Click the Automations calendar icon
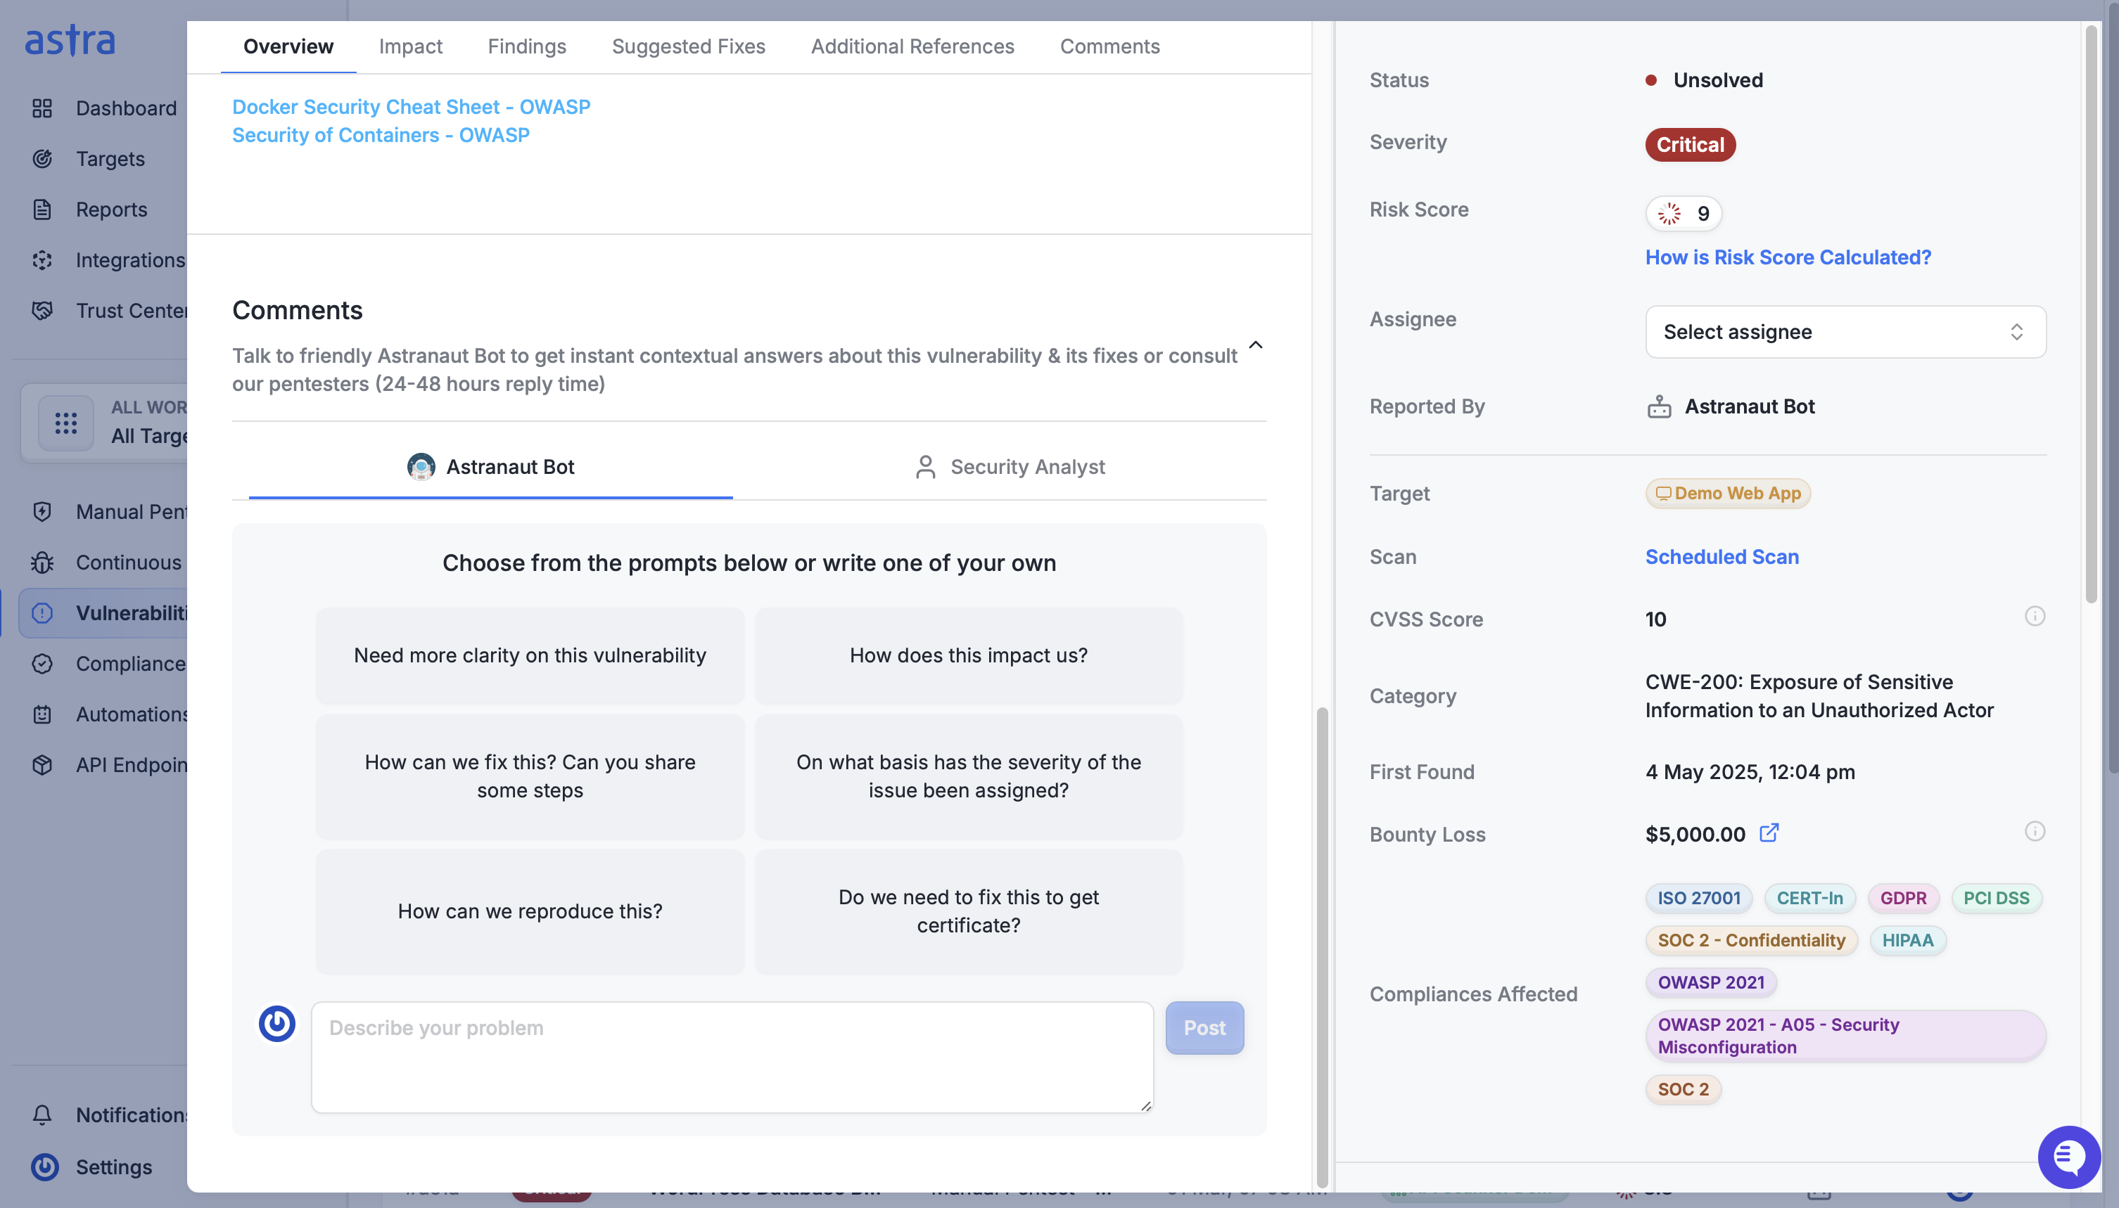This screenshot has width=2119, height=1208. (42, 714)
